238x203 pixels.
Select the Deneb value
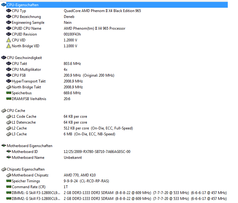pos(69,16)
